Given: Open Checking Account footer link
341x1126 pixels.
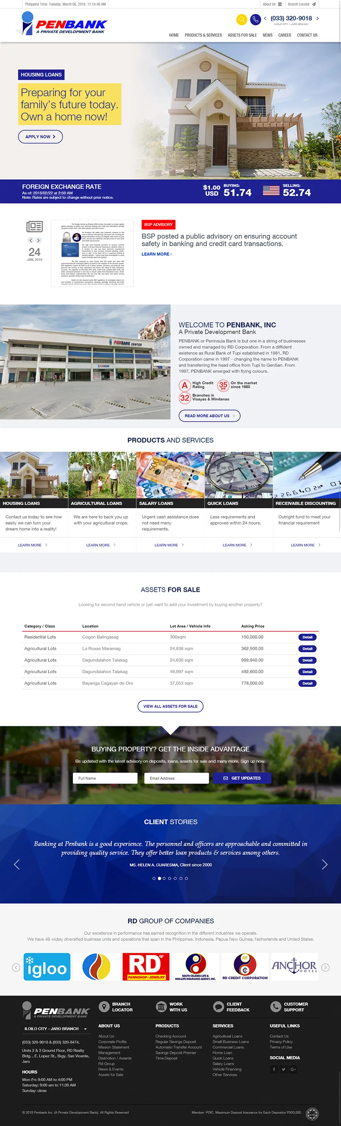Looking at the screenshot, I should click(170, 1036).
